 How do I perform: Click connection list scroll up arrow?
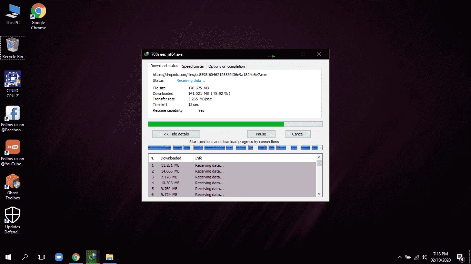click(319, 157)
